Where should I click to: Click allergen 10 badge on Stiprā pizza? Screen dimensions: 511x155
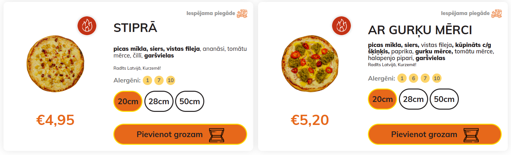pyautogui.click(x=171, y=80)
